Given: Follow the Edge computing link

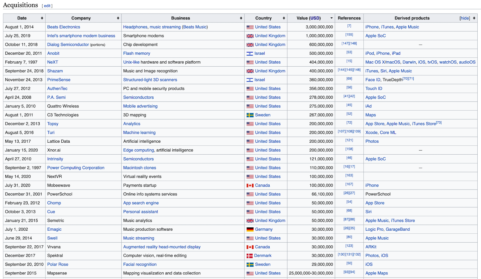Looking at the screenshot, I should [139, 150].
